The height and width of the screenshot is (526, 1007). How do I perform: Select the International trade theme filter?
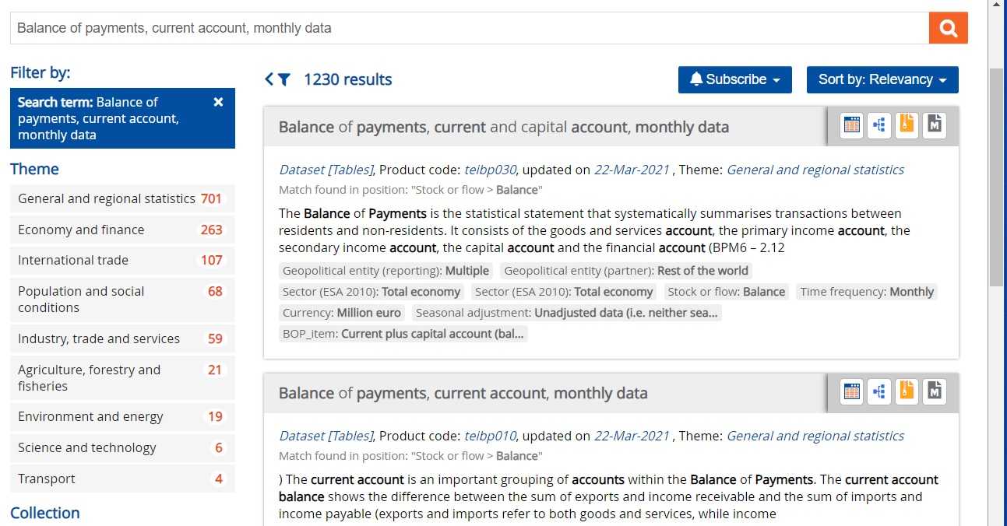point(121,260)
